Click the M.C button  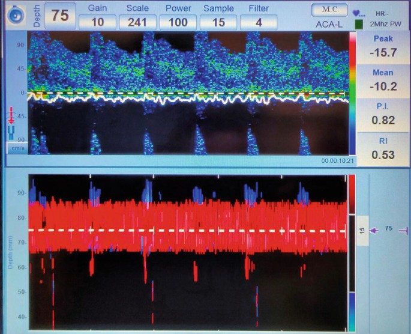329,11
